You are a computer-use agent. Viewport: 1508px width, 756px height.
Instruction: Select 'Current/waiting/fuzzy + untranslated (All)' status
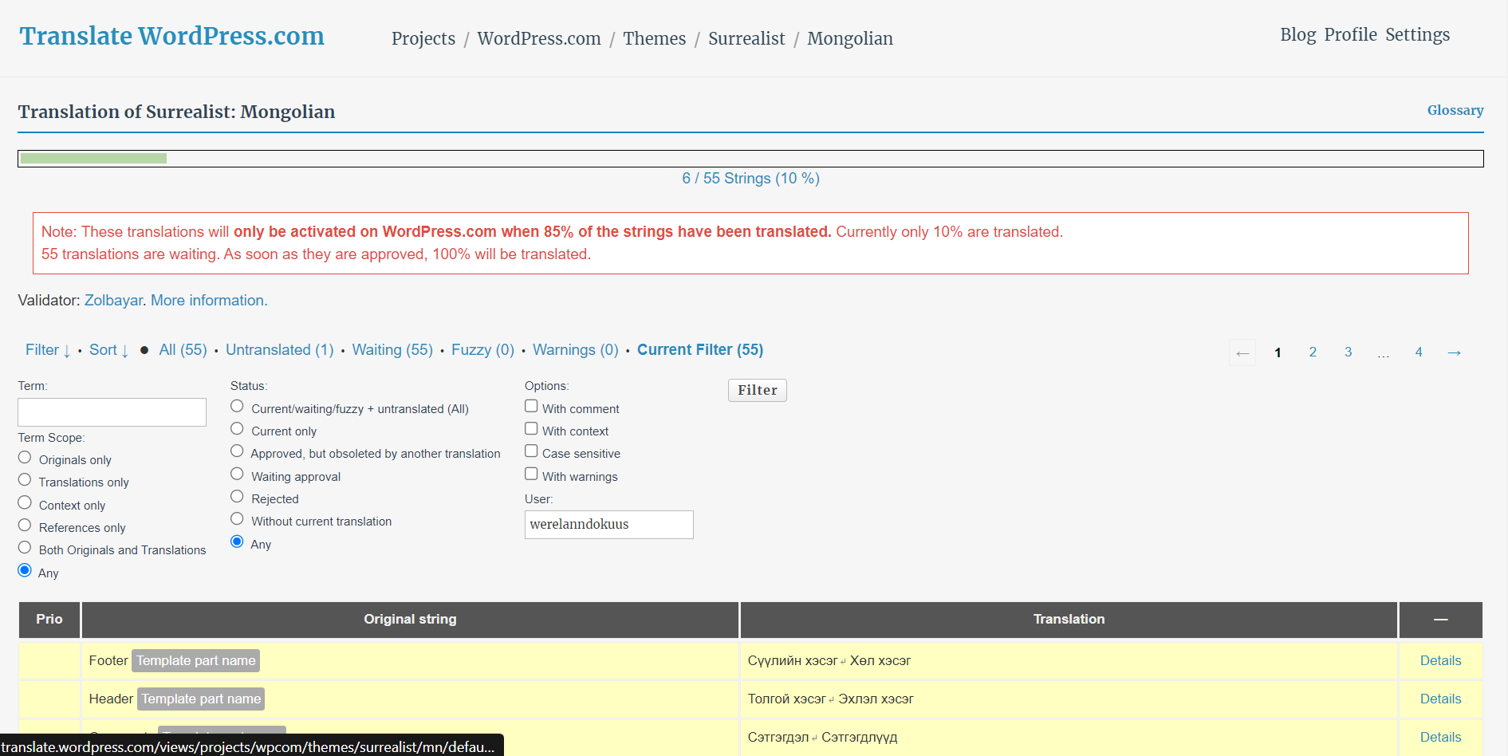(237, 407)
